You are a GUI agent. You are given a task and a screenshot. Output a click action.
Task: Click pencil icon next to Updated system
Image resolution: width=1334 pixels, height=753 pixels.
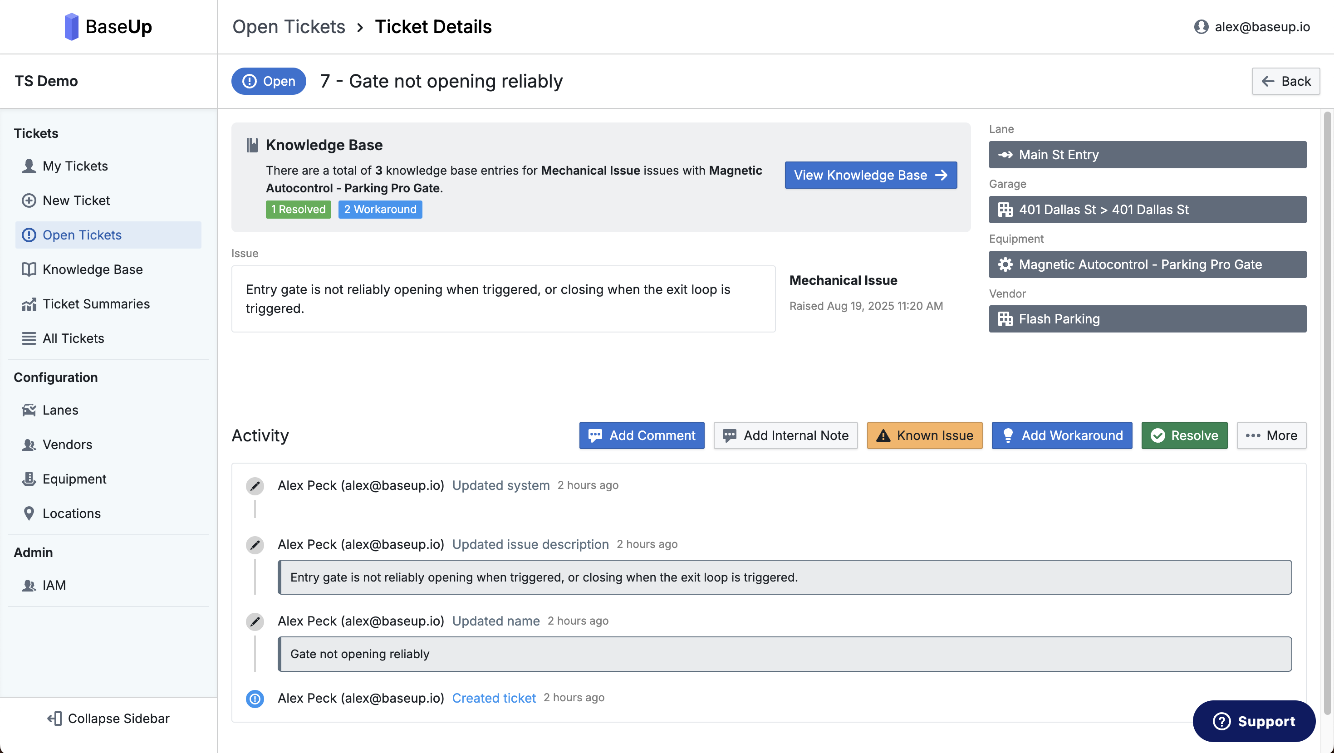click(x=255, y=486)
